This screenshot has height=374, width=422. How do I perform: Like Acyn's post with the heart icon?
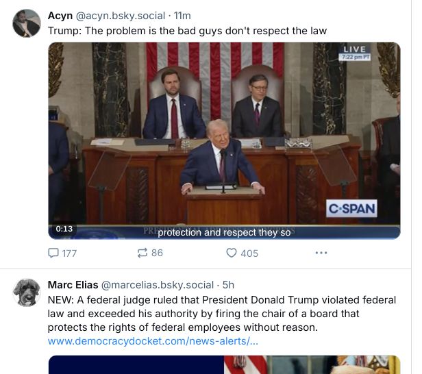[232, 253]
